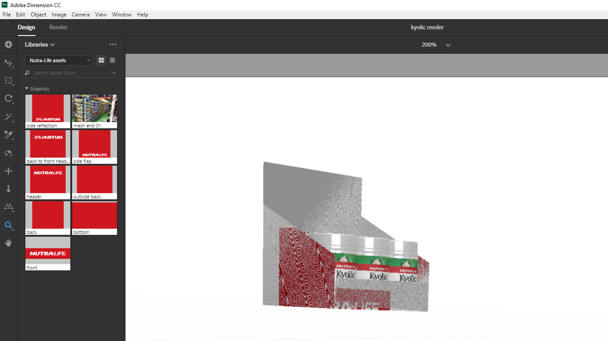608x341 pixels.
Task: Select the Sampler eyedropper tool
Action: [8, 135]
